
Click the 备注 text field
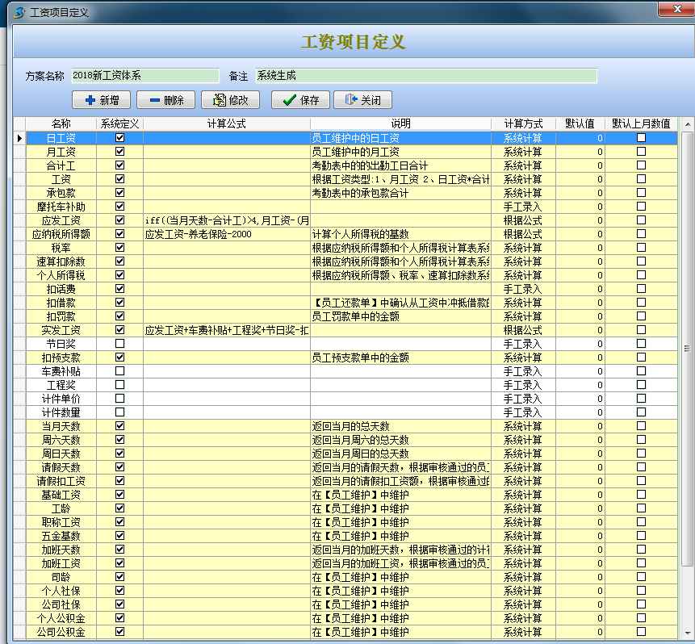pos(425,76)
